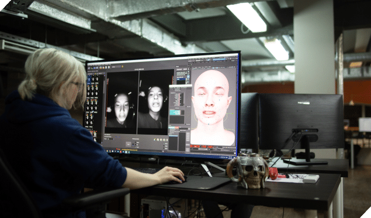The width and height of the screenshot is (371, 218).
Task: Click the blue-highlighted shelf tab above the 3D head viewport
Action: (x=219, y=59)
